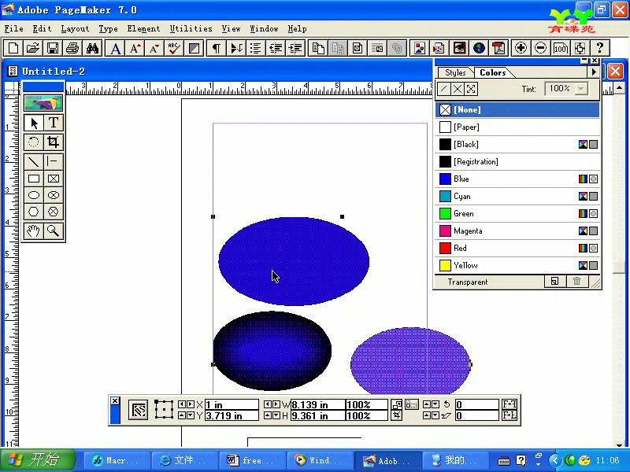Screen dimensions: 630x472
Task: Click the paragraph mark toolbar icon
Action: tap(216, 48)
